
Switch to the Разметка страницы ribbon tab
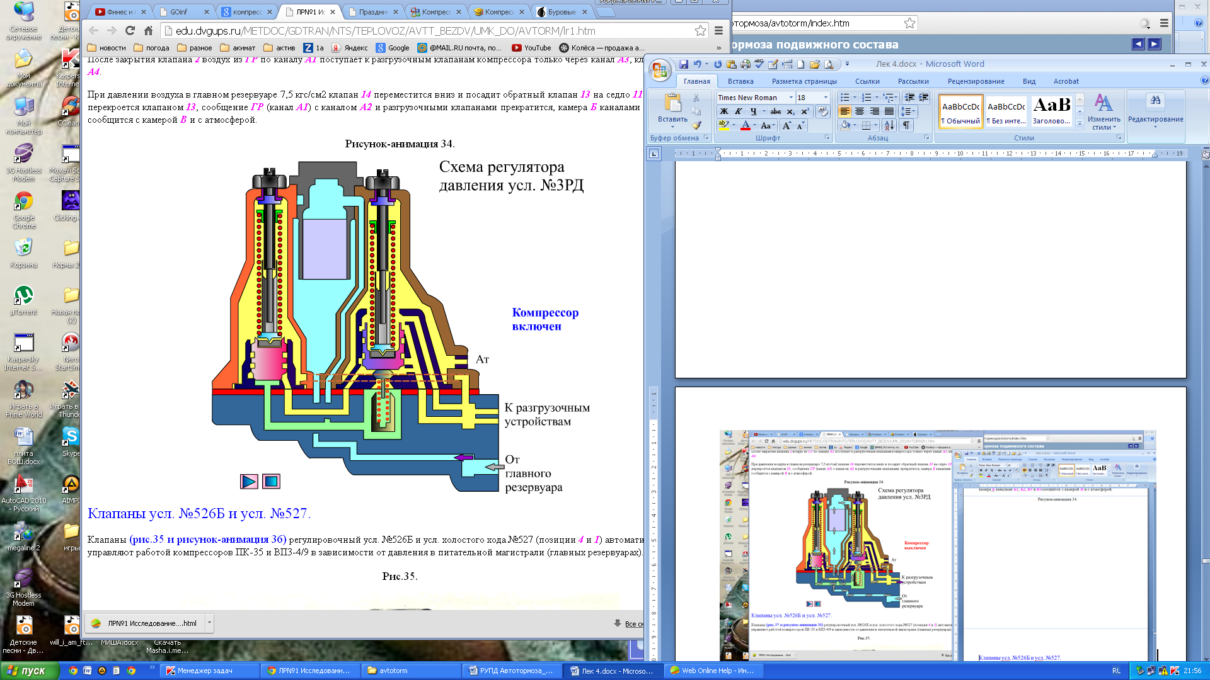coord(804,81)
